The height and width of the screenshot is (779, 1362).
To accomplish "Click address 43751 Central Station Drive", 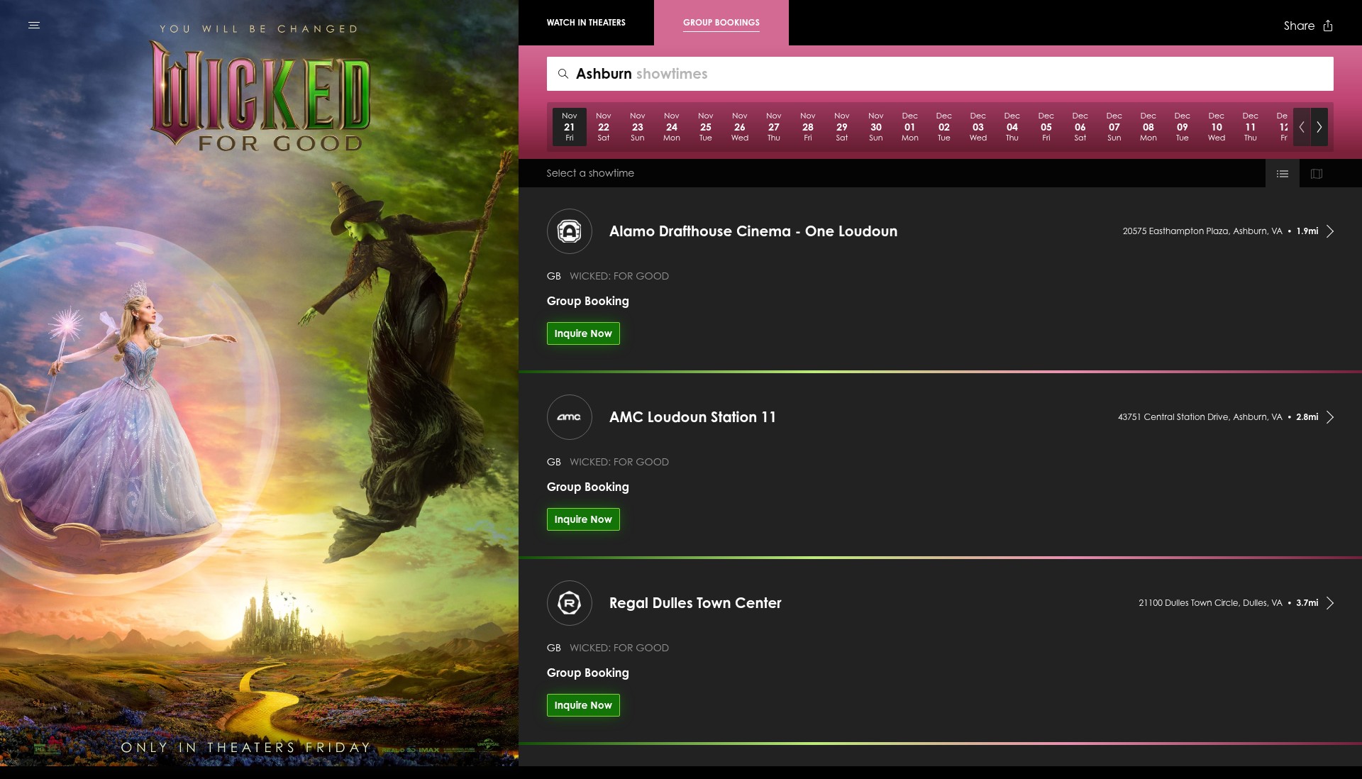I will tap(1200, 417).
